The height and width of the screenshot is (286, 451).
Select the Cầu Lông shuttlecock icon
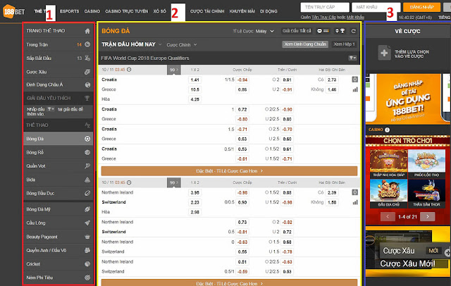click(87, 223)
